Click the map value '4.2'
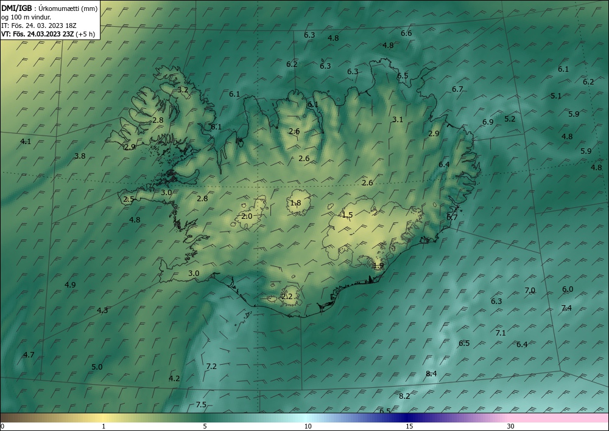 [x=174, y=378]
